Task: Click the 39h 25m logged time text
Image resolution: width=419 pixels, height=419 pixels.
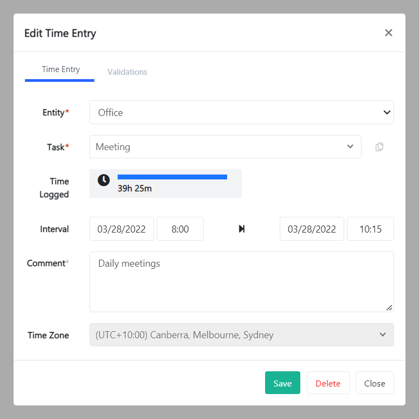Action: [x=134, y=189]
